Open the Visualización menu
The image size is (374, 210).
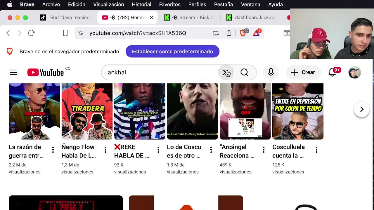point(108,4)
